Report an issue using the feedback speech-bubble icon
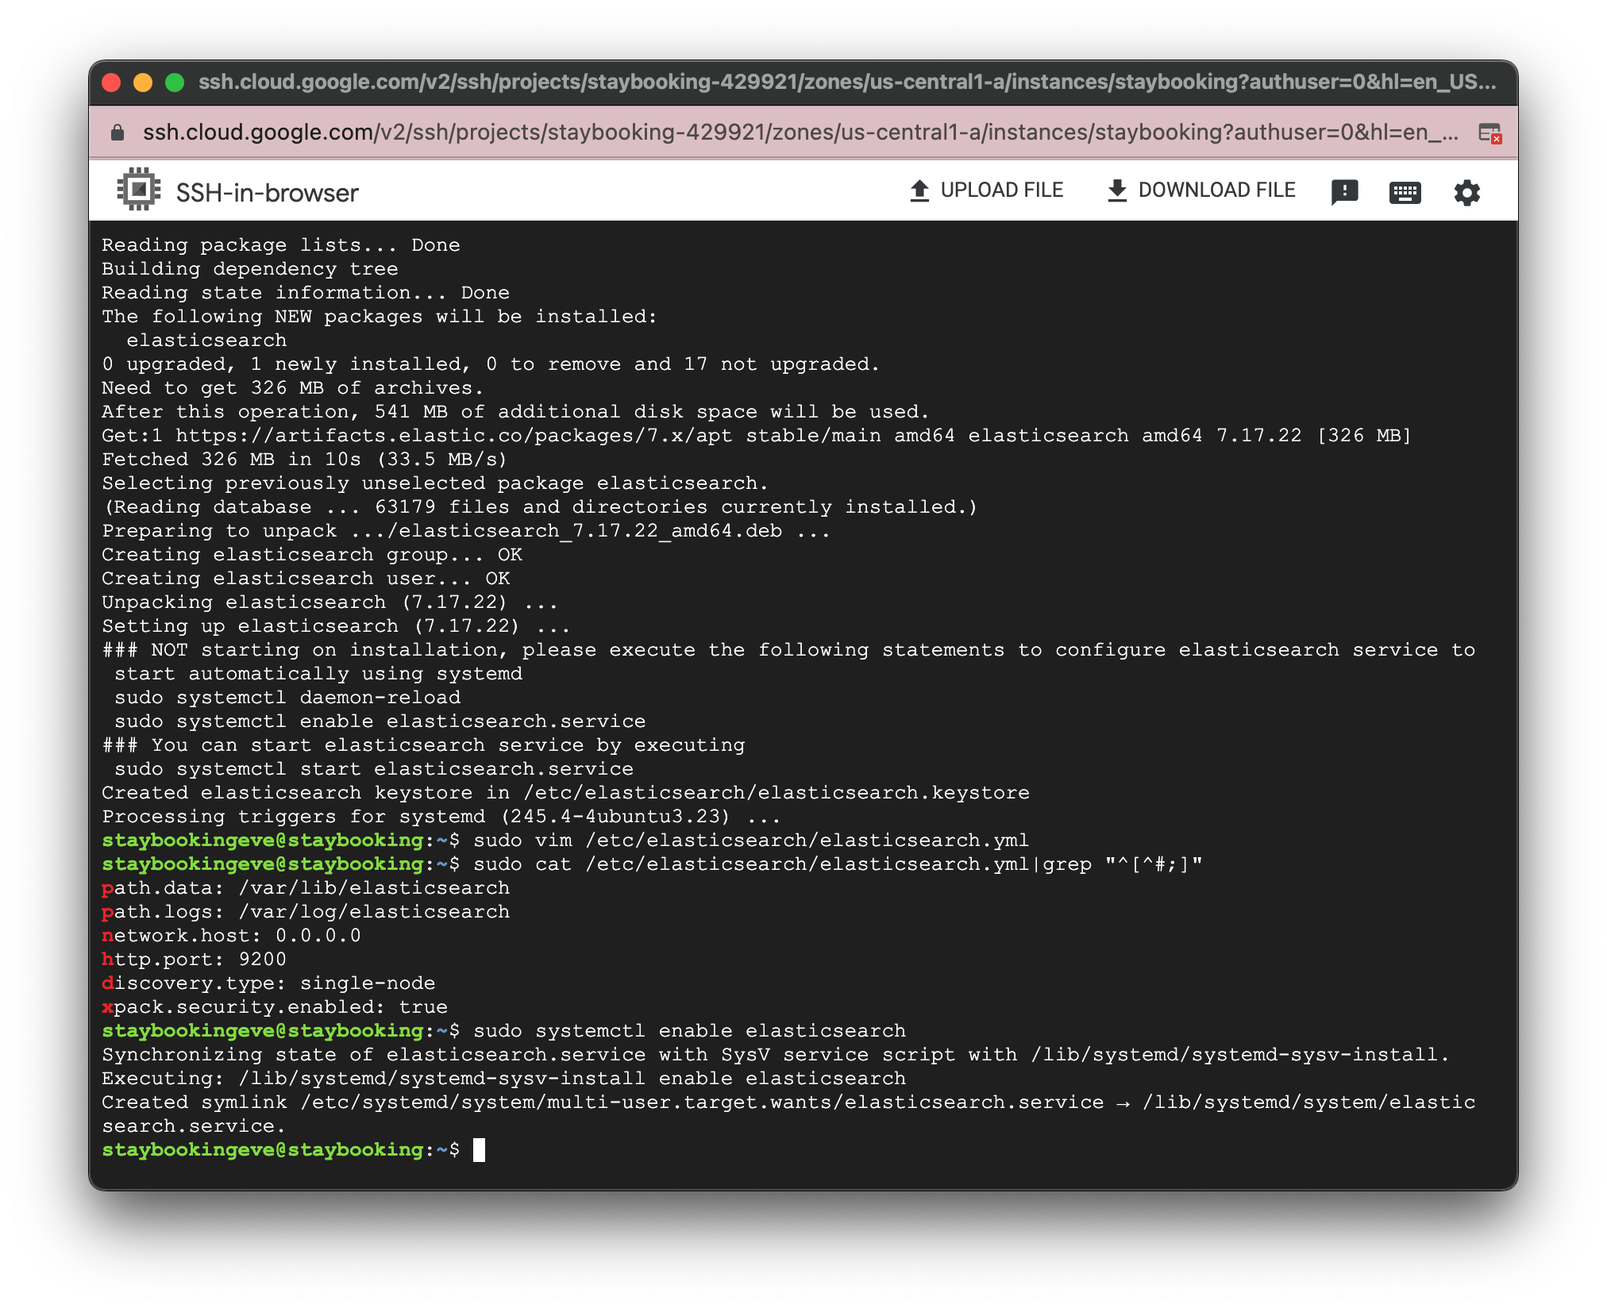 coord(1345,190)
